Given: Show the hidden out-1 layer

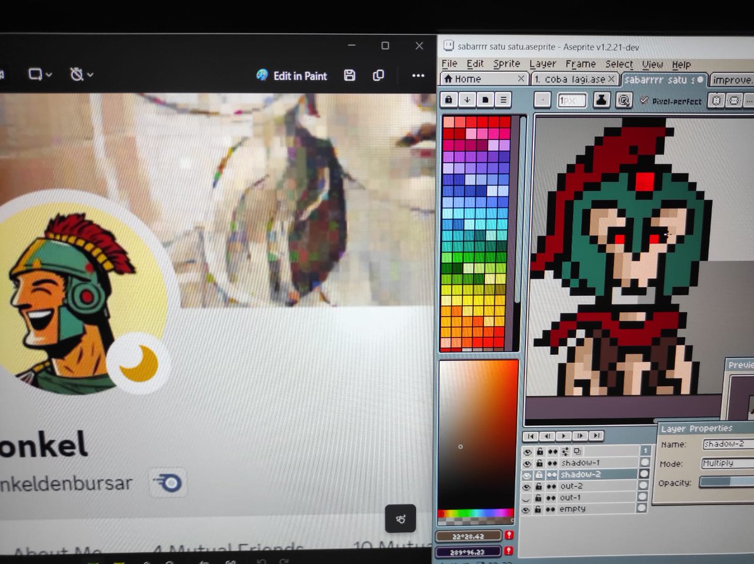Looking at the screenshot, I should [527, 498].
